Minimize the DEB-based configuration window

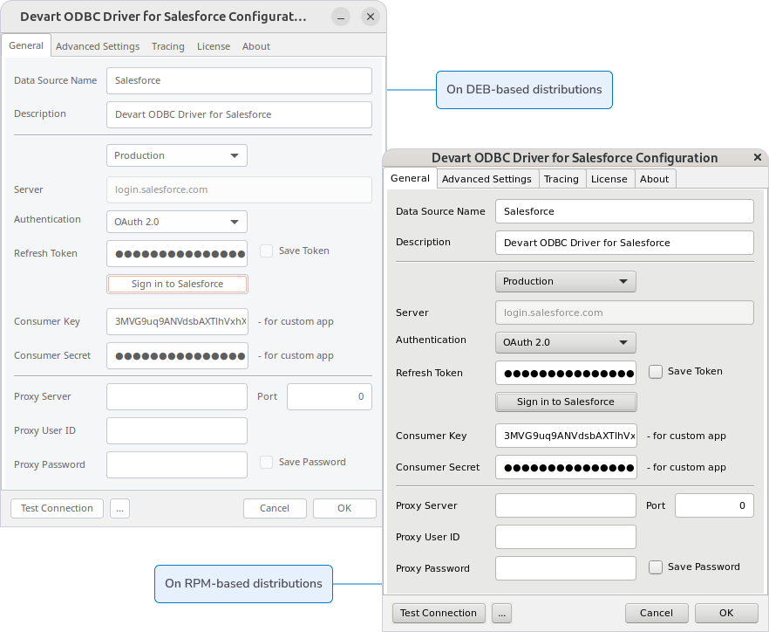[x=341, y=17]
